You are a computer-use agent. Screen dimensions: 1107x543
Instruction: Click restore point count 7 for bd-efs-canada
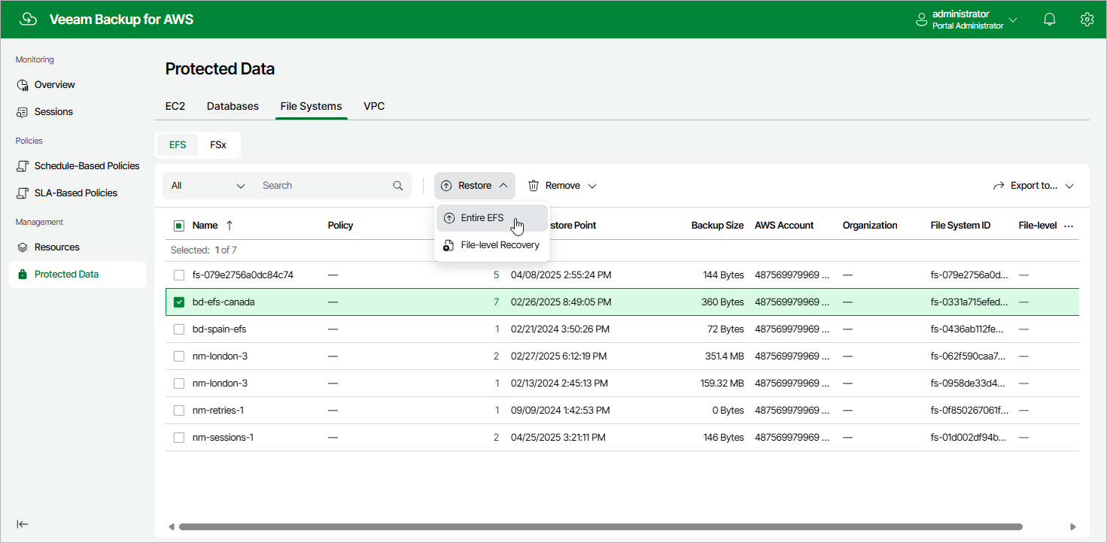point(497,302)
